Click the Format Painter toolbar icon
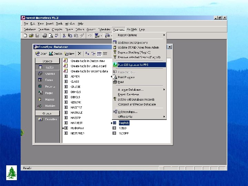Image resolution: width=248 pixels, height=186 pixels. (82, 35)
